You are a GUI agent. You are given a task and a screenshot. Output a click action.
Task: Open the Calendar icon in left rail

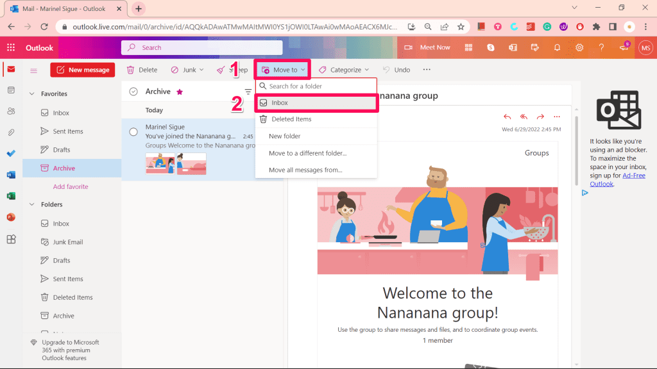click(11, 90)
